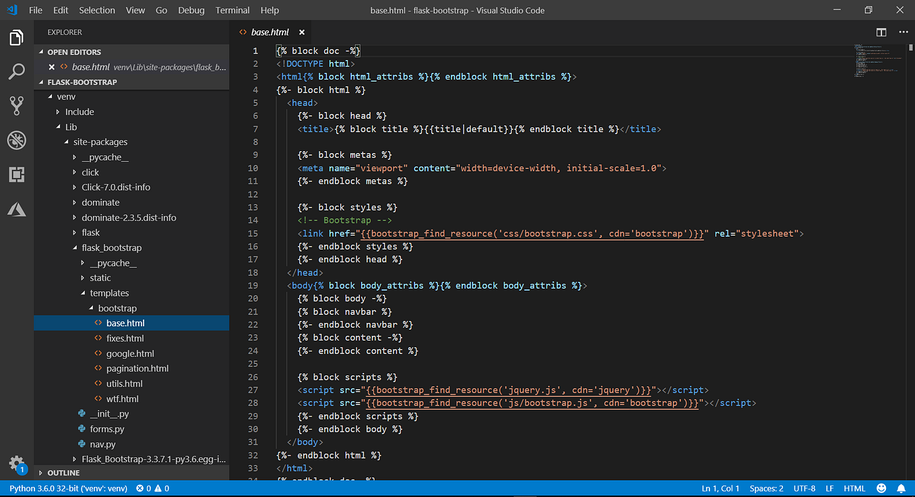
Task: Expand the static folder
Action: click(x=100, y=278)
